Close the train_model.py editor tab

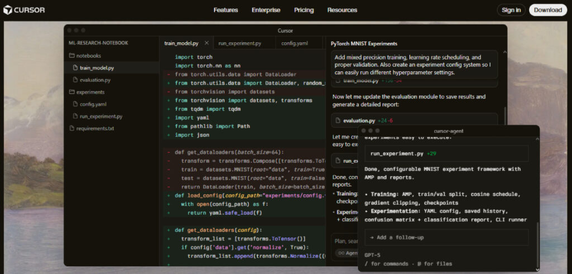tap(206, 43)
